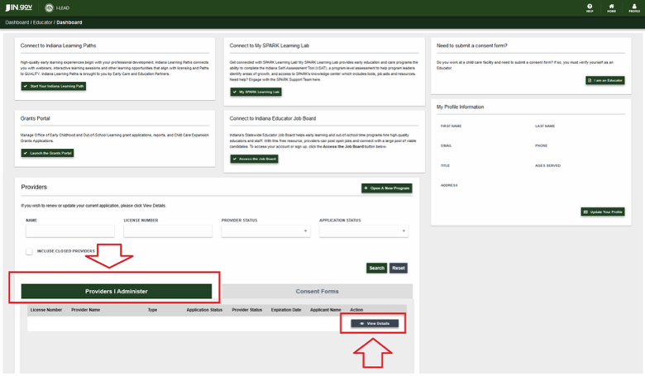The image size is (645, 376).
Task: Open the Profile icon menu
Action: [x=633, y=7]
